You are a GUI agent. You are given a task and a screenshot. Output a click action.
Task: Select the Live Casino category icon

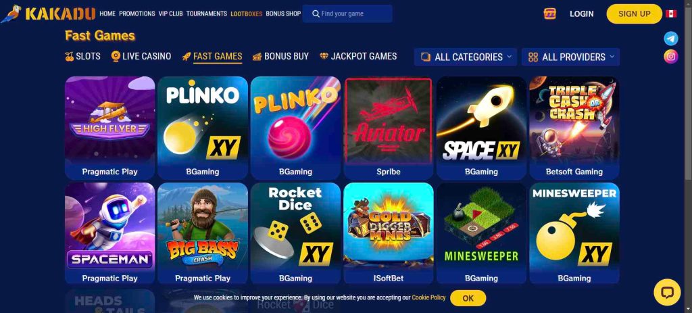[x=116, y=56]
